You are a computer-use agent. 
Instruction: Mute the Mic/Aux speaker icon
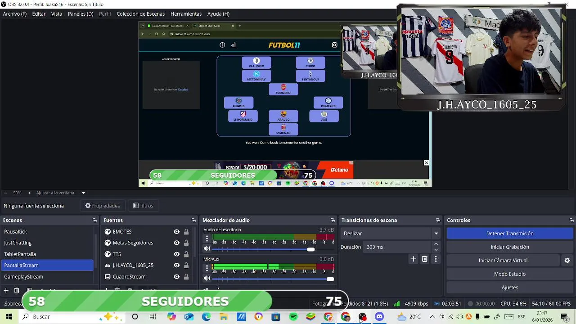207,278
